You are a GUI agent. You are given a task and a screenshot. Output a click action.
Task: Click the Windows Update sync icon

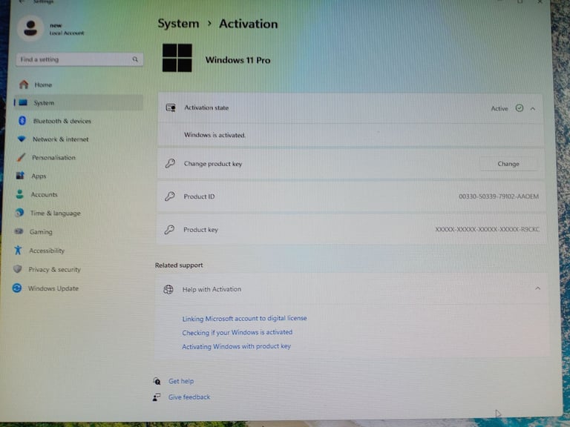(17, 288)
